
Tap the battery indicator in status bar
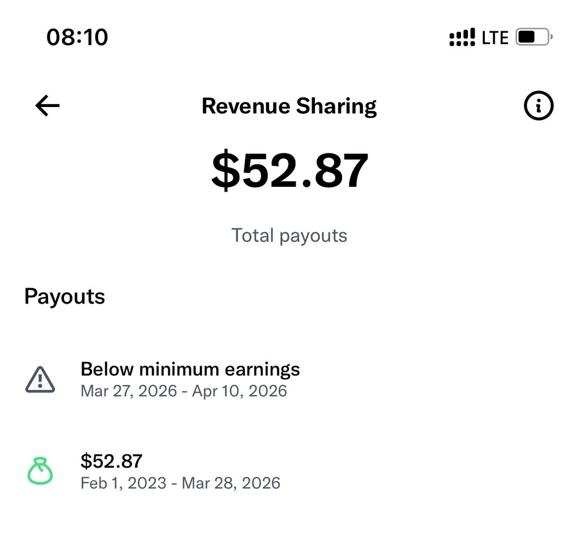click(534, 37)
